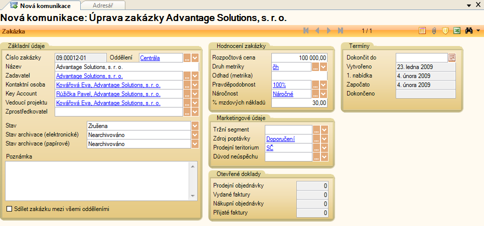Enable Sdílet zakázku mezi všemi odděleními checkbox
484x226 pixels.
click(x=9, y=209)
